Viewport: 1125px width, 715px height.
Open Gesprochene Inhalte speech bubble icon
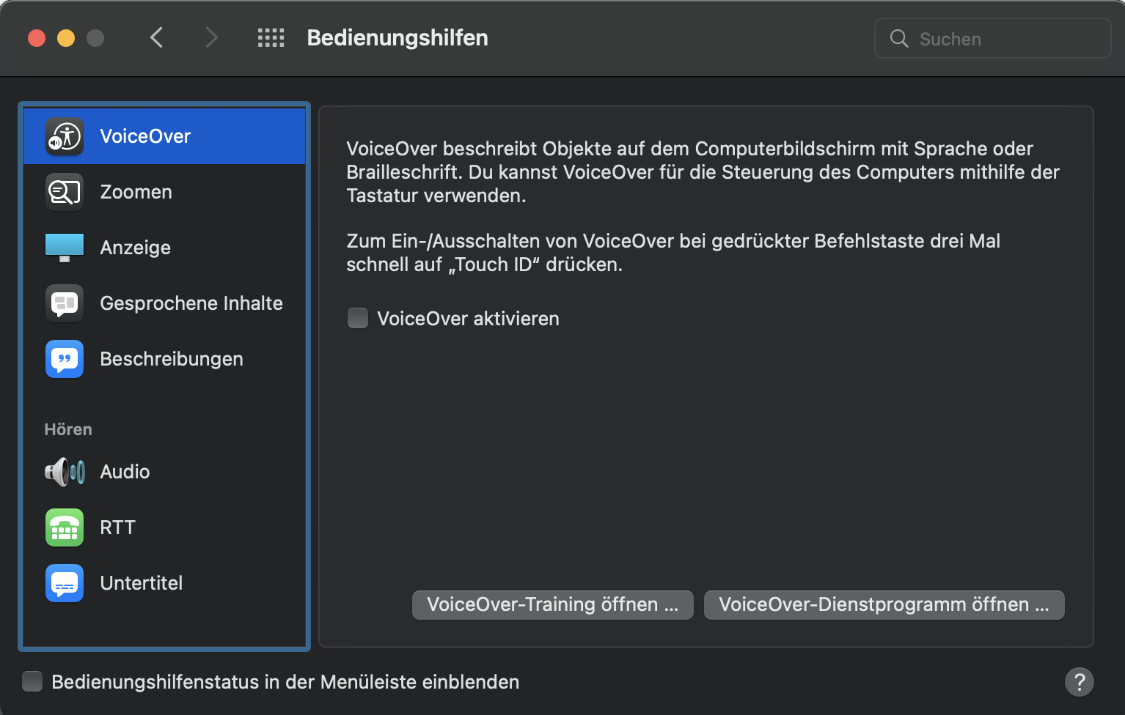pos(65,303)
